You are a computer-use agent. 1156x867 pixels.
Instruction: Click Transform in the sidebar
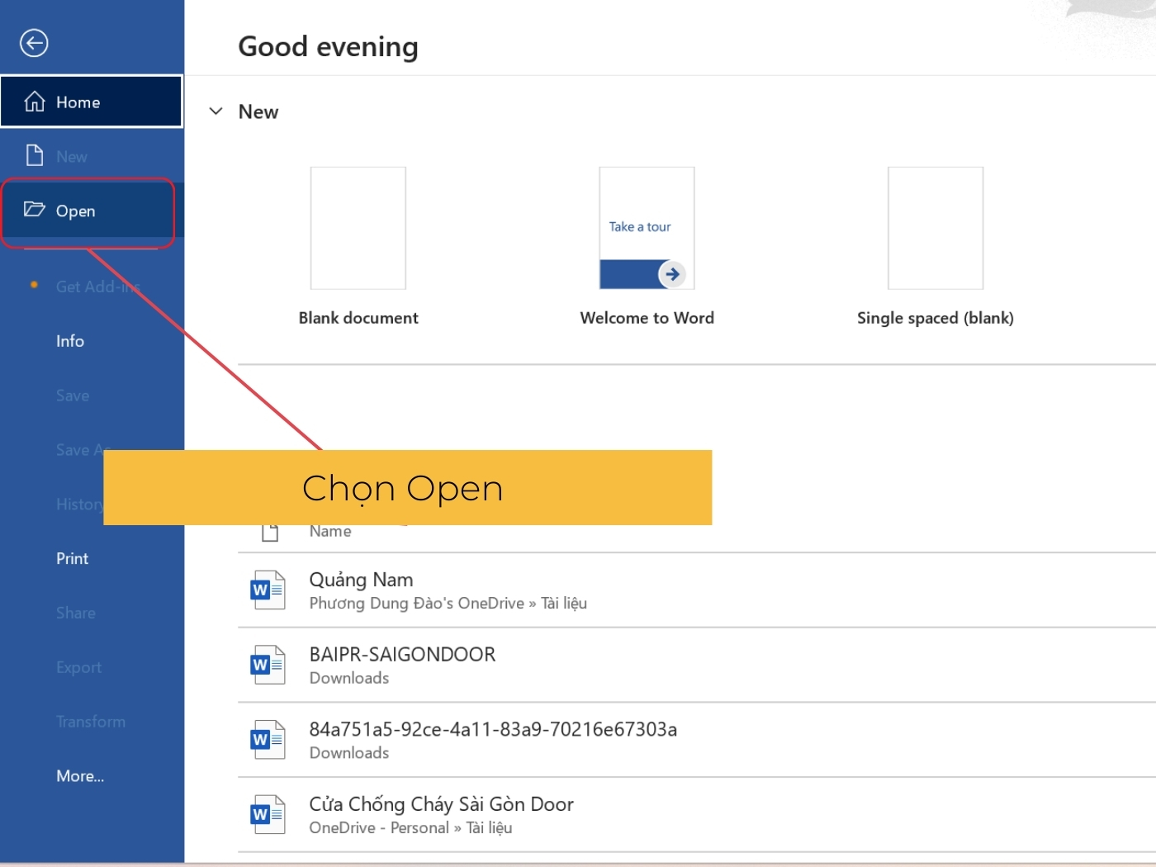[x=91, y=722]
